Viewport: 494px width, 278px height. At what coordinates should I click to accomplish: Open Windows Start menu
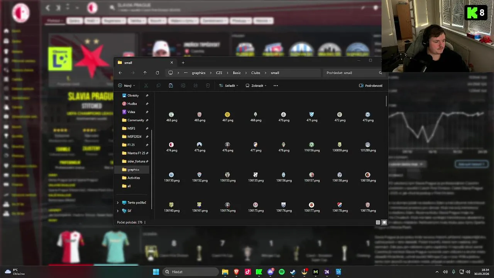156,272
